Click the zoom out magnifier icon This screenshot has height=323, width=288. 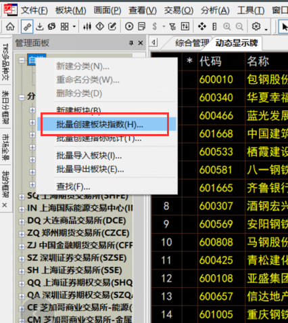239,26
